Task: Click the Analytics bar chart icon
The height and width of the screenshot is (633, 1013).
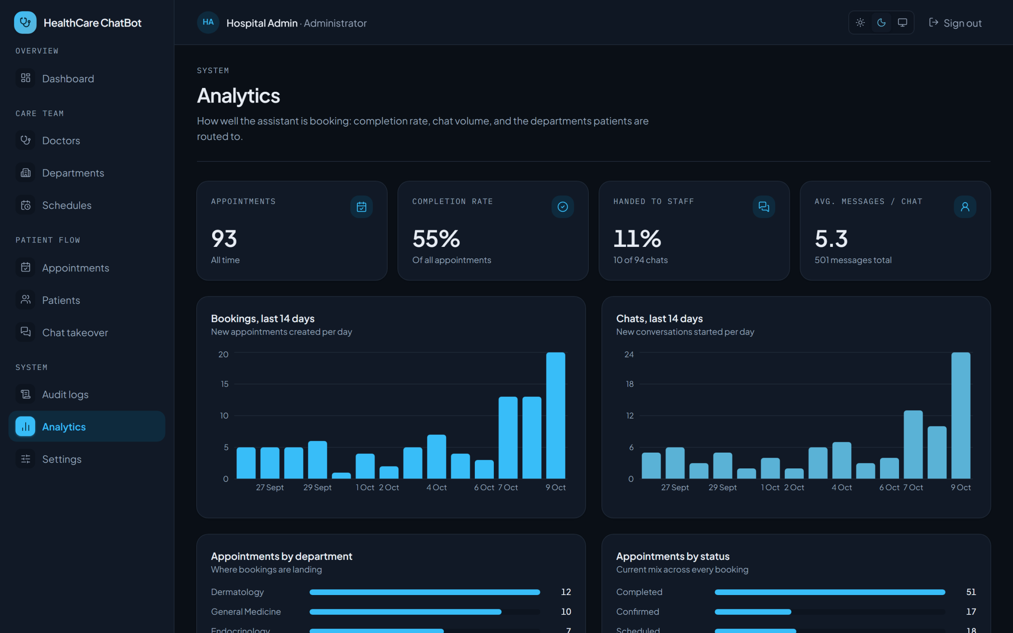Action: [26, 426]
